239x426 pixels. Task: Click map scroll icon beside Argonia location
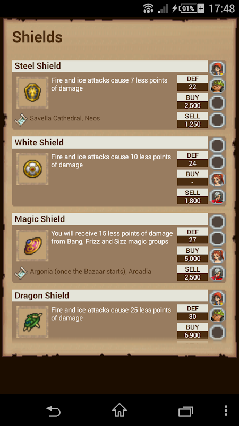(x=21, y=272)
